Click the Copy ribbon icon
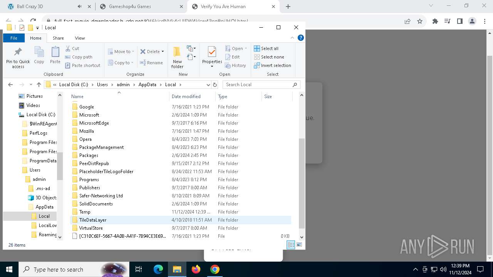 (39, 55)
